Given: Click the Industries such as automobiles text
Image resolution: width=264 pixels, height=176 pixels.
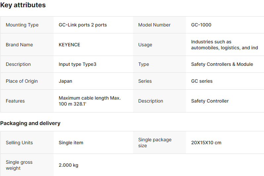Looking at the screenshot, I should 224,45.
